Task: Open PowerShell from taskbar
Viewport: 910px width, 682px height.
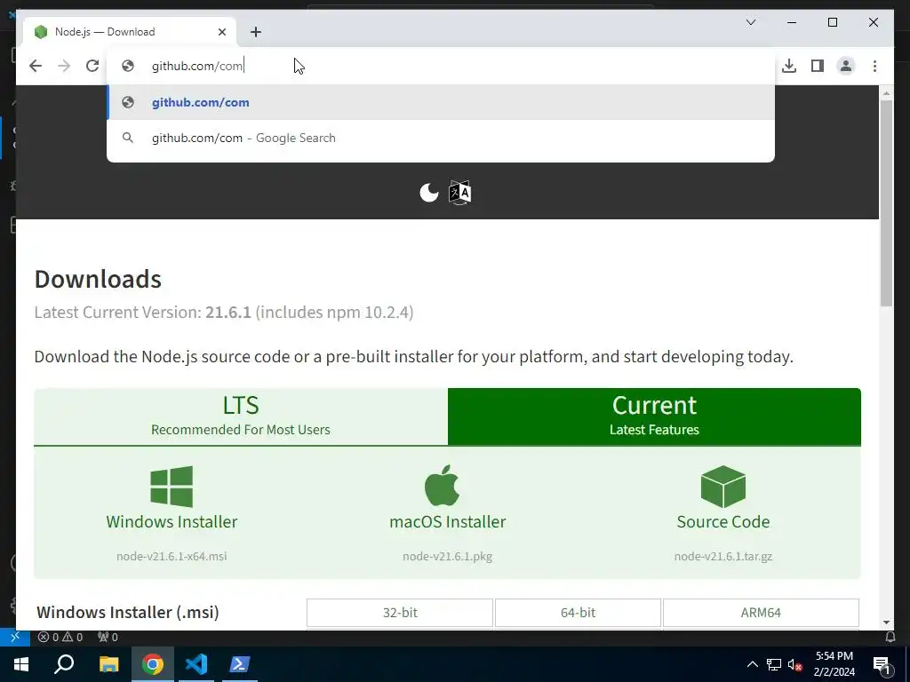Action: tap(240, 664)
